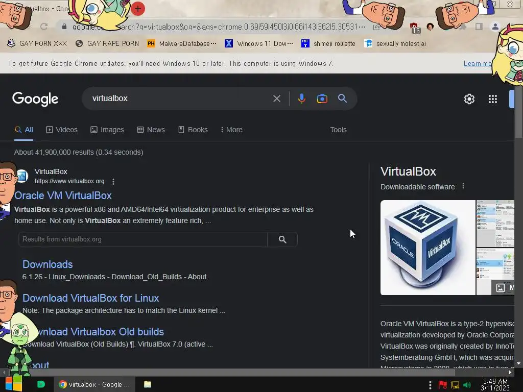This screenshot has width=523, height=392.
Task: Open the MalwareDatabase bookmark
Action: (182, 43)
